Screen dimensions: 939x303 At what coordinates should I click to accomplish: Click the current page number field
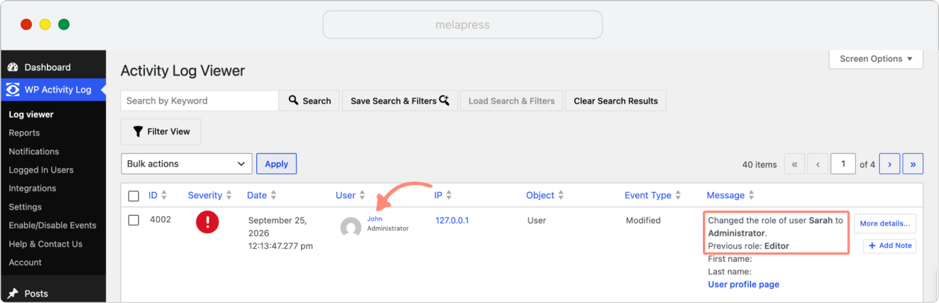click(x=844, y=164)
